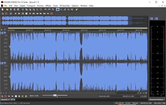Click the Cut scissors icon
This screenshot has width=166, height=105.
point(23,9)
